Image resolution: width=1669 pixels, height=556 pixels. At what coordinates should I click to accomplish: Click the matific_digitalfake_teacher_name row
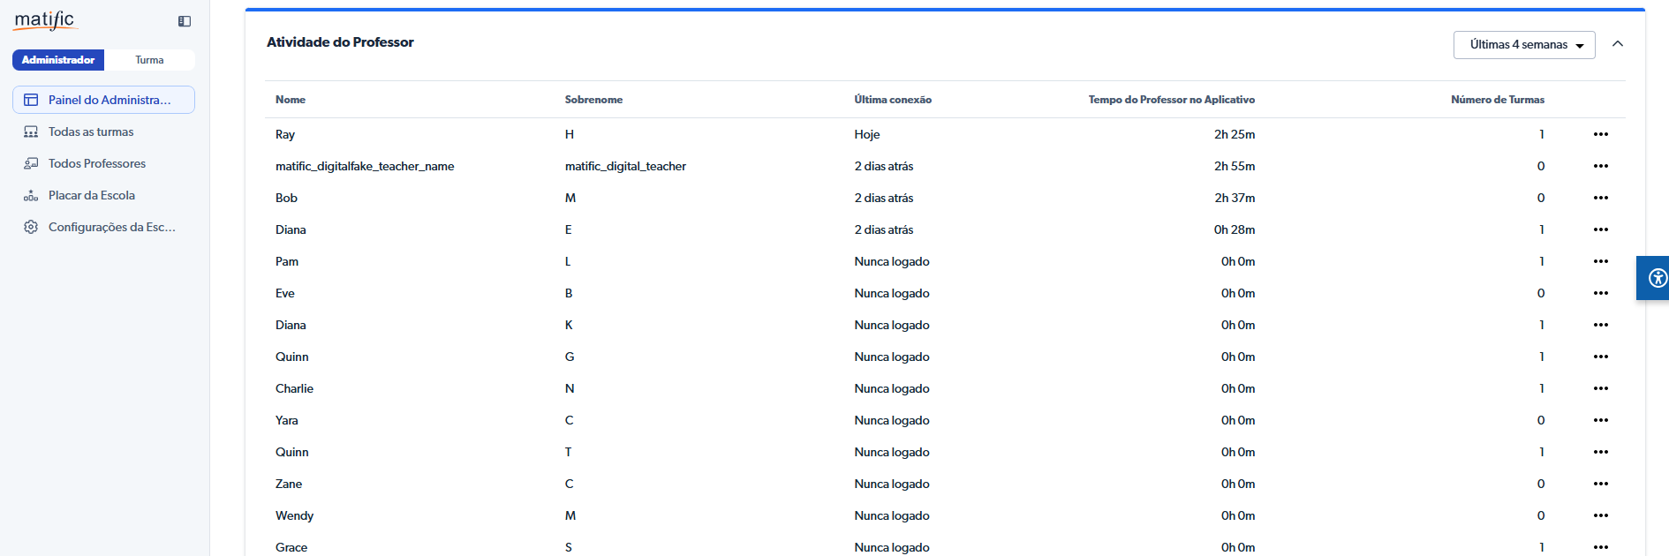coord(365,166)
